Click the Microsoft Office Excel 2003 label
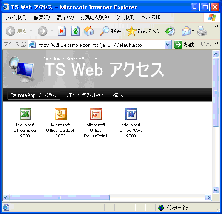 [25, 131]
